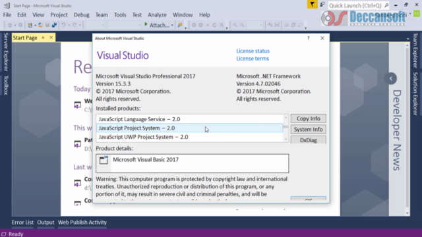Open the View menu

(x=38, y=14)
